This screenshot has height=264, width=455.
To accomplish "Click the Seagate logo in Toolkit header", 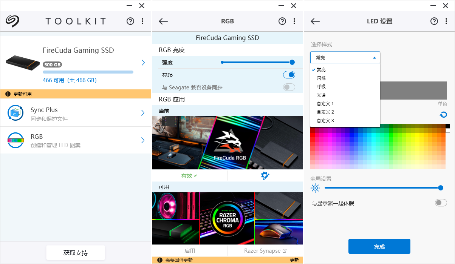I will tap(11, 21).
